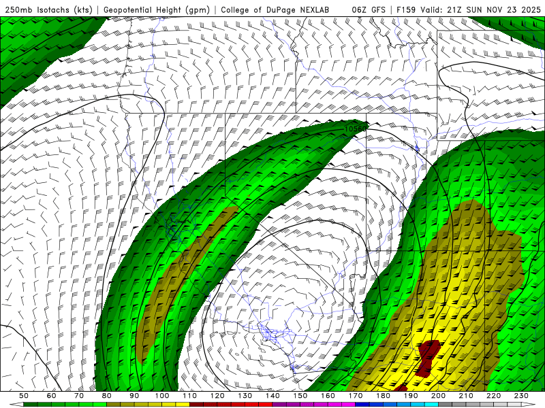Click the 160 value on the color scale
The height and width of the screenshot is (408, 545).
tap(328, 396)
